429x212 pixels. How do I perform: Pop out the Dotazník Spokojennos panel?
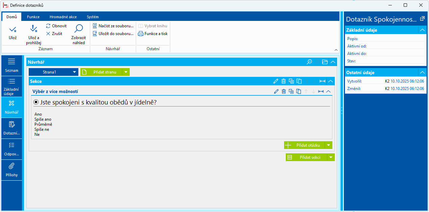422,19
